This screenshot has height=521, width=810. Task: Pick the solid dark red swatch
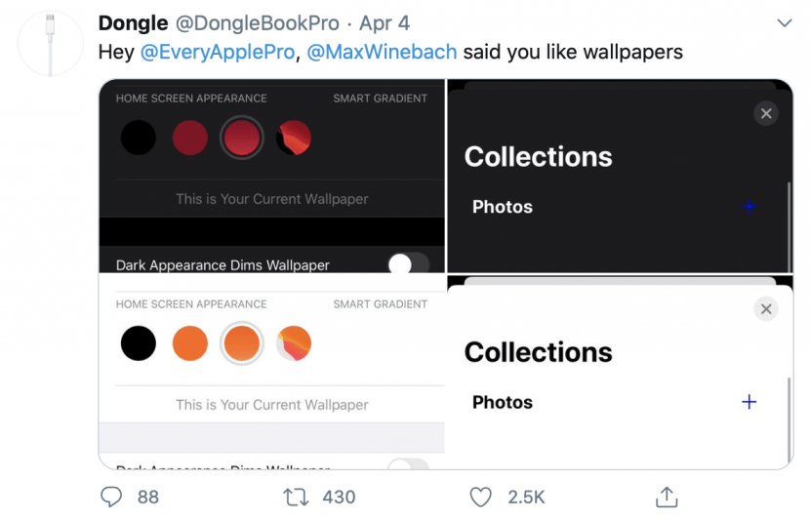coord(190,138)
